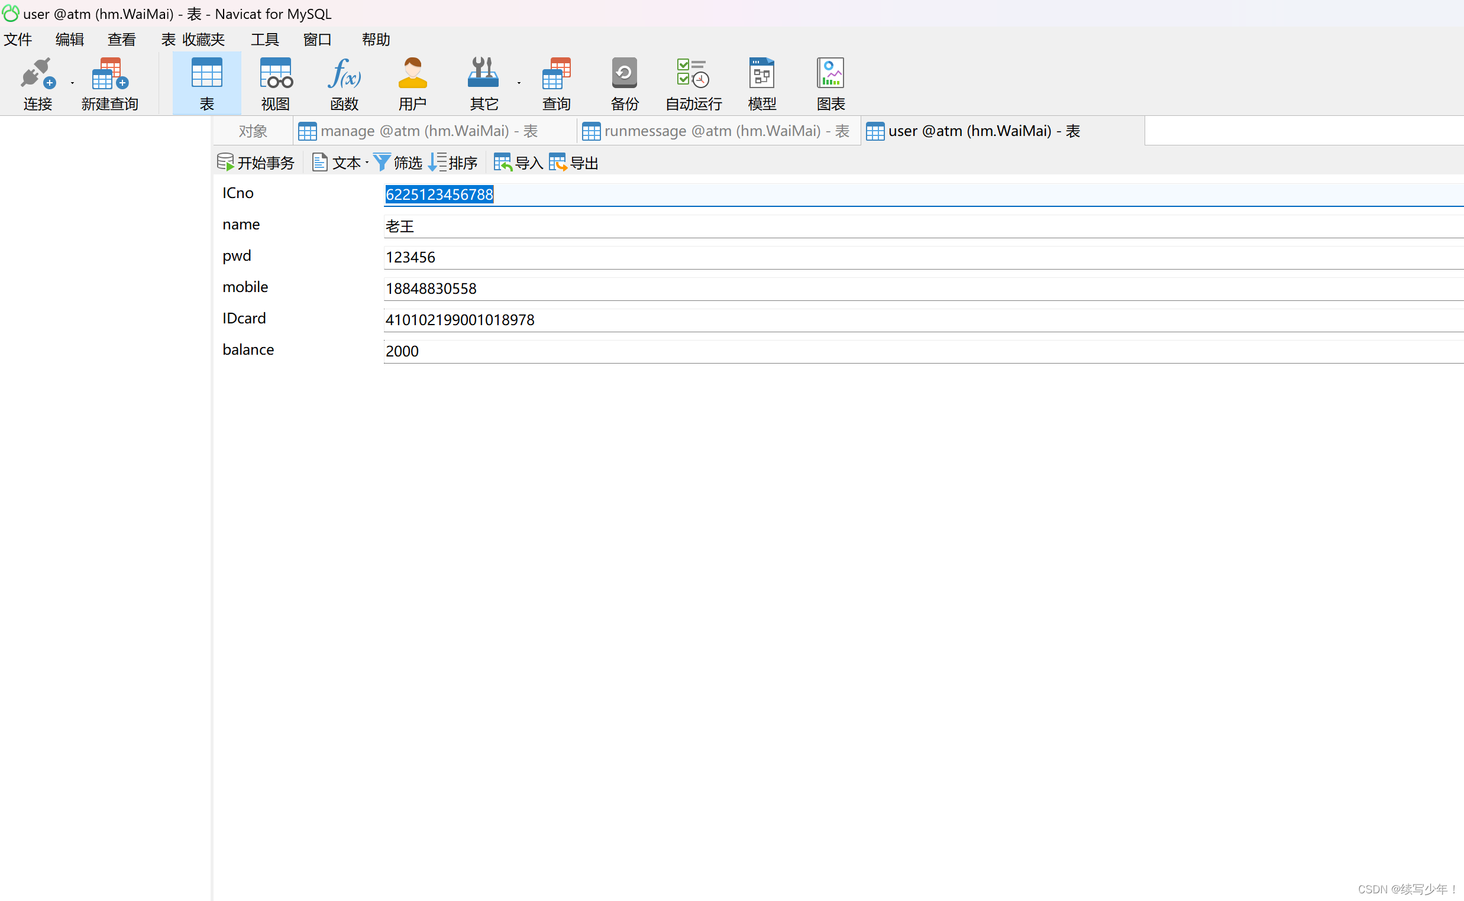Open the Help (帮助) menu
The image size is (1464, 901).
click(x=376, y=40)
